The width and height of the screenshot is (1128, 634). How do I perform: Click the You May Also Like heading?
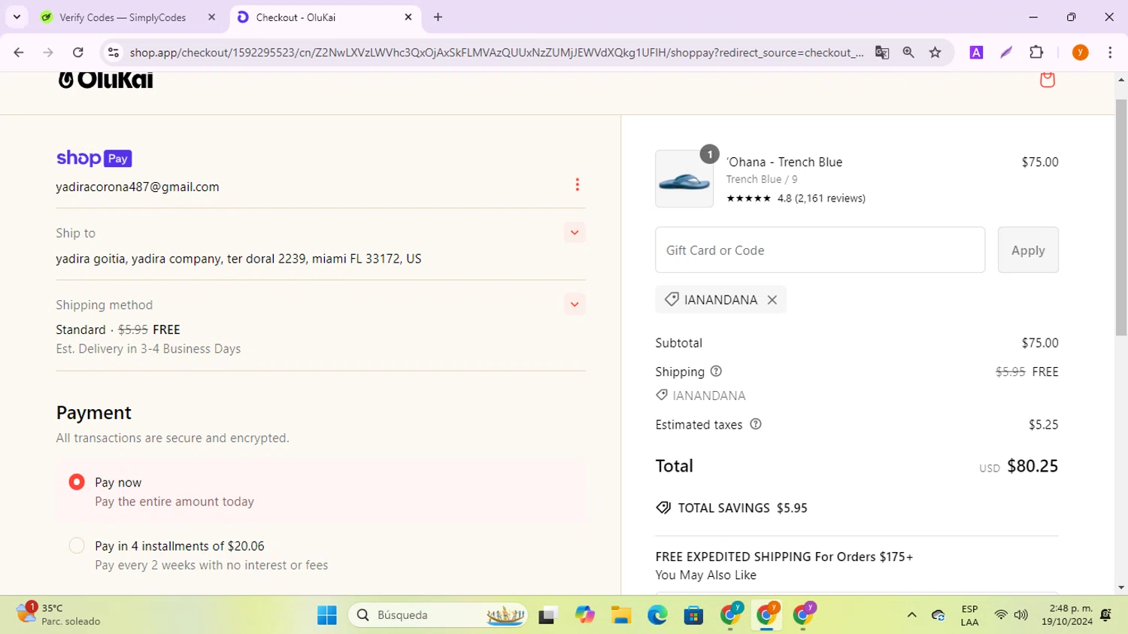pos(706,575)
